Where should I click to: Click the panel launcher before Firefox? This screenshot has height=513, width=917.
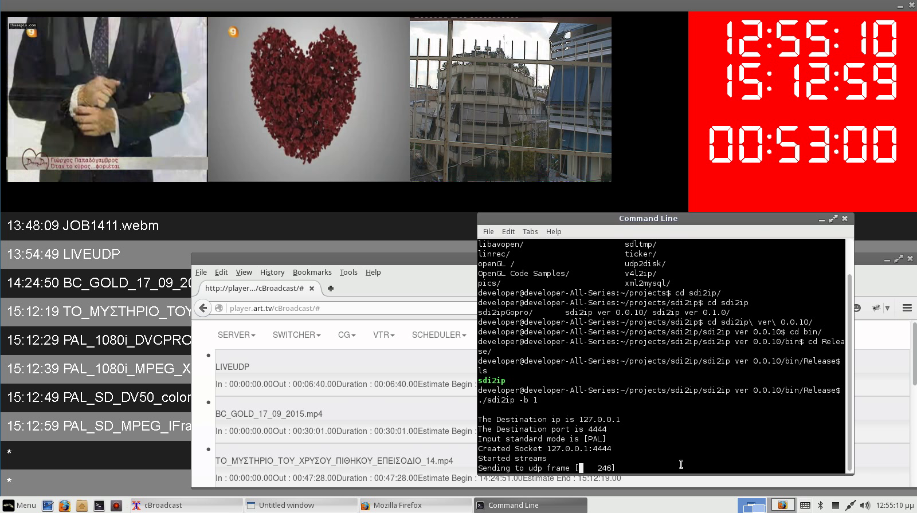(48, 506)
